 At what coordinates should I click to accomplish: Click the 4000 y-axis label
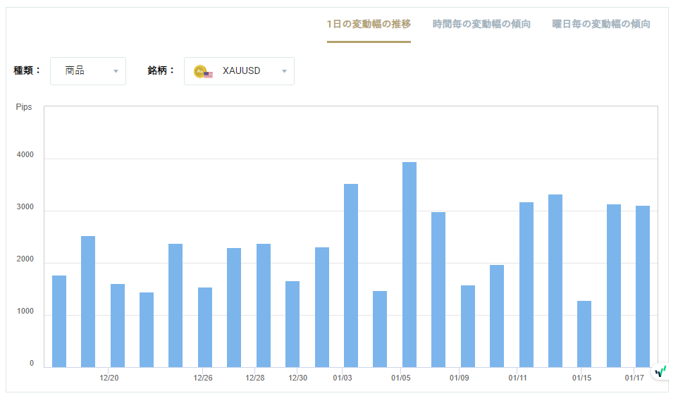[25, 155]
